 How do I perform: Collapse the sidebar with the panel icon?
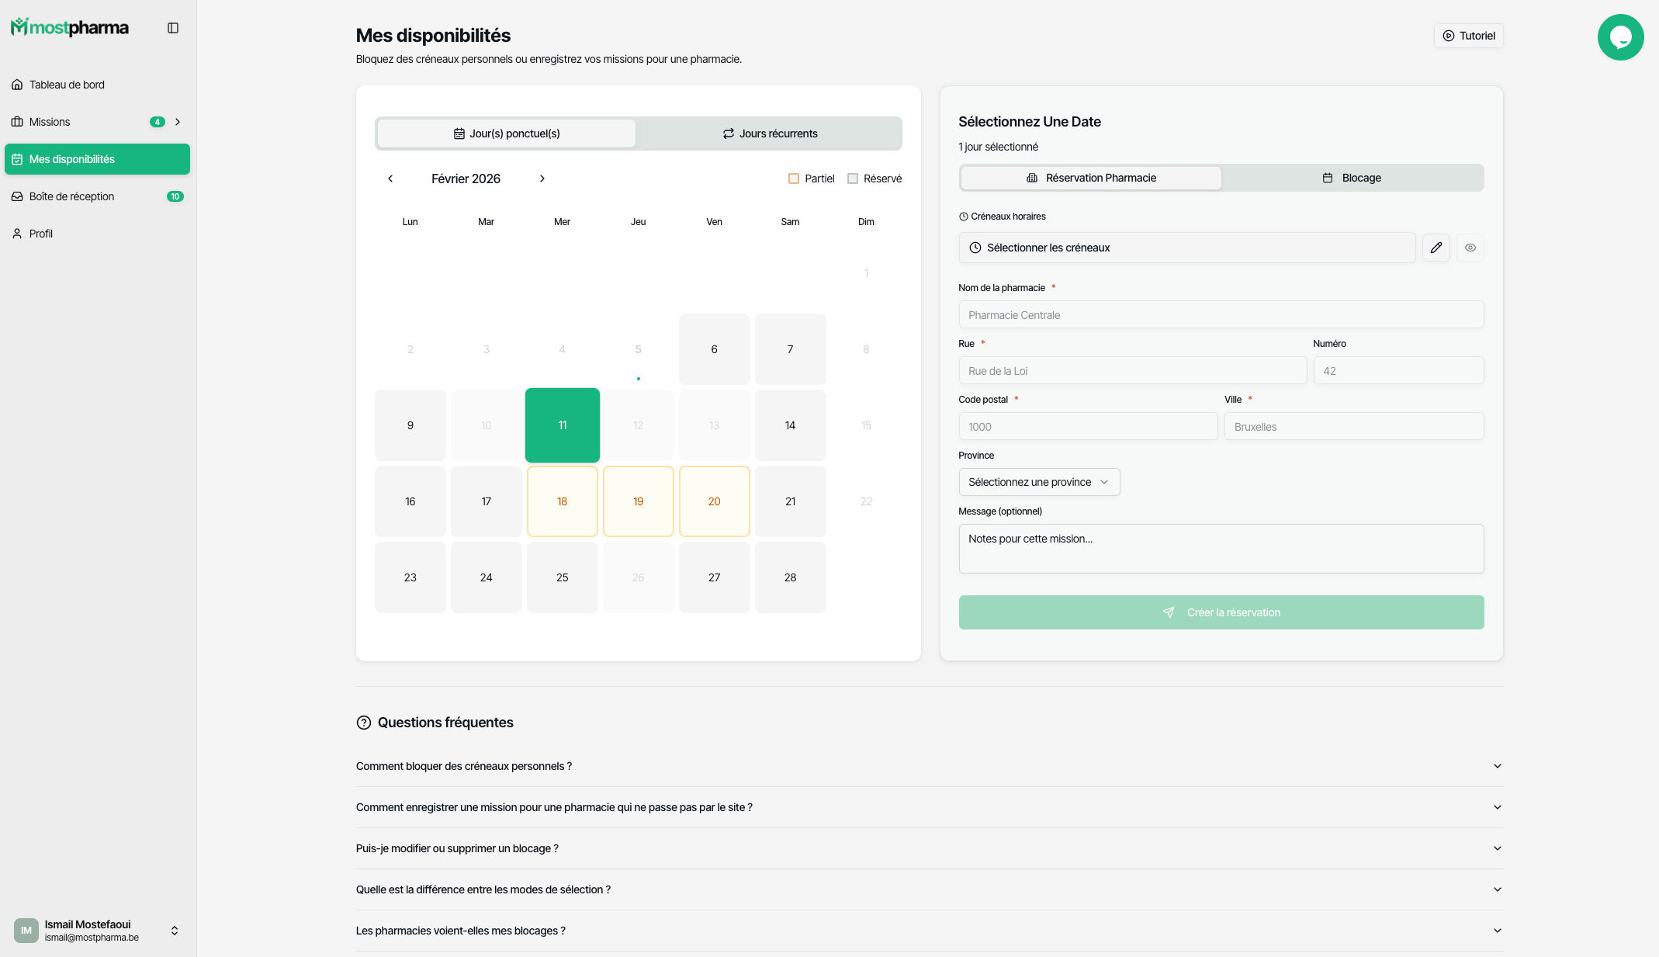click(172, 27)
